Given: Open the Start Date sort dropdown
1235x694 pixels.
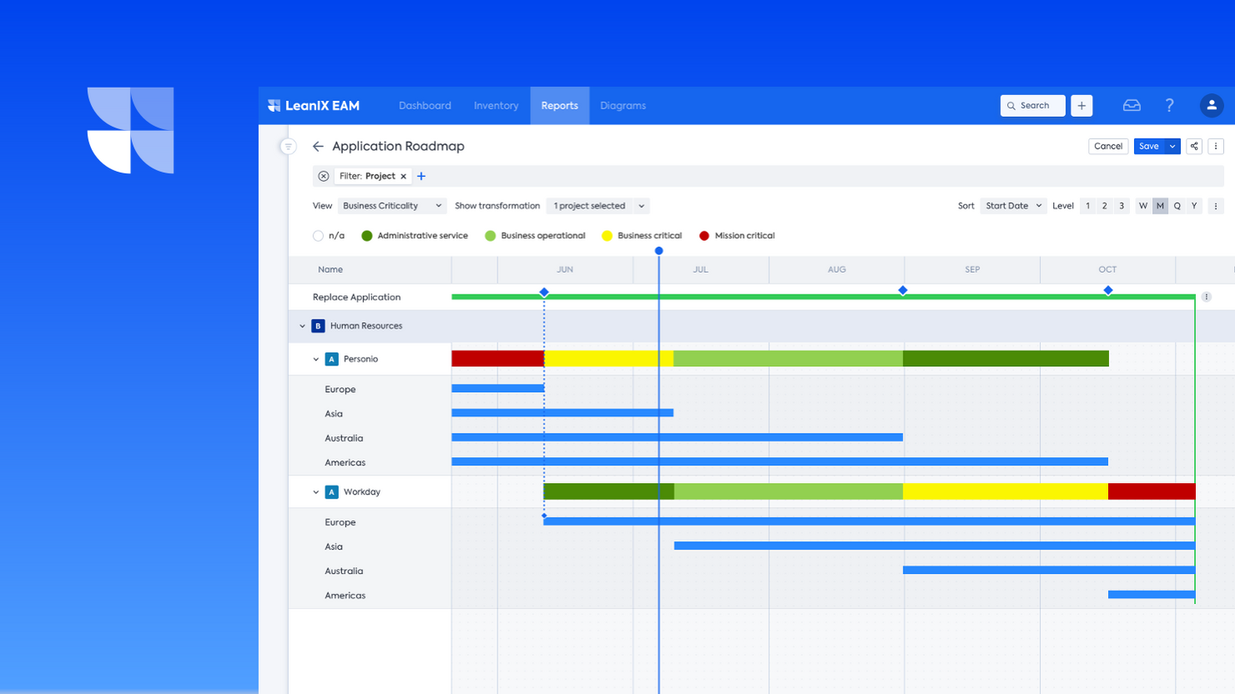Looking at the screenshot, I should pos(1013,206).
